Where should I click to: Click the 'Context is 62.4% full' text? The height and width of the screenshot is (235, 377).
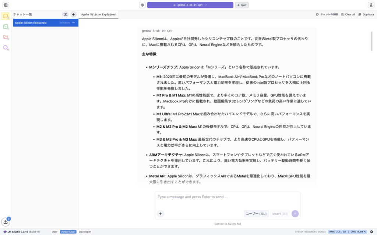(x=228, y=224)
